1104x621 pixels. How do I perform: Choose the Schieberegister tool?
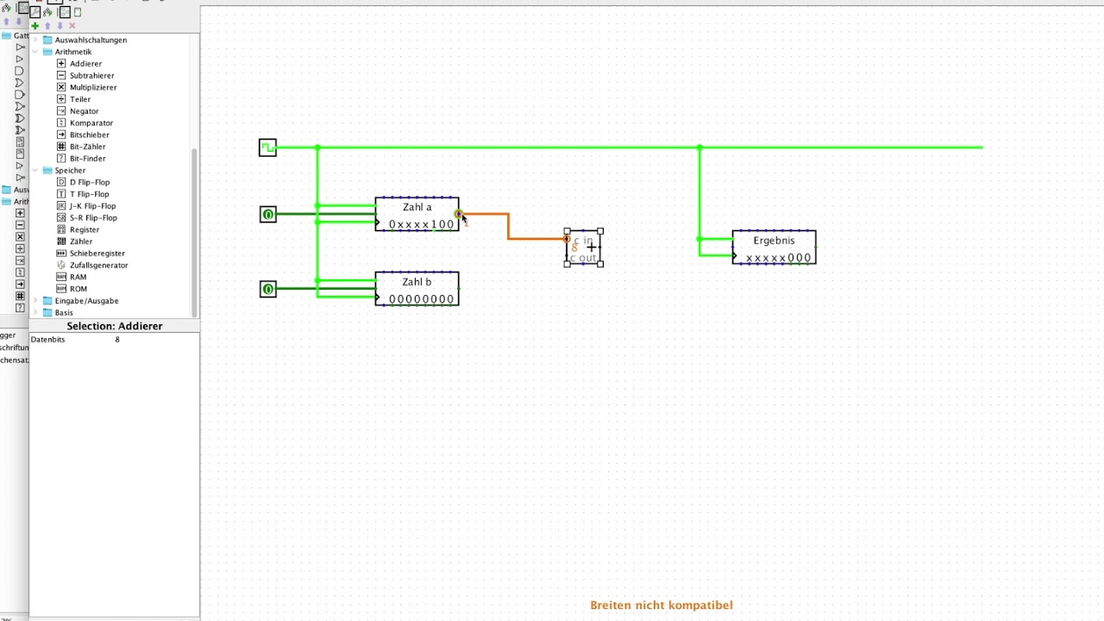pos(91,254)
